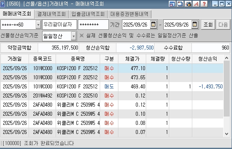Click the fee total value 960
Screen dimensions: 232x149
tap(225, 48)
